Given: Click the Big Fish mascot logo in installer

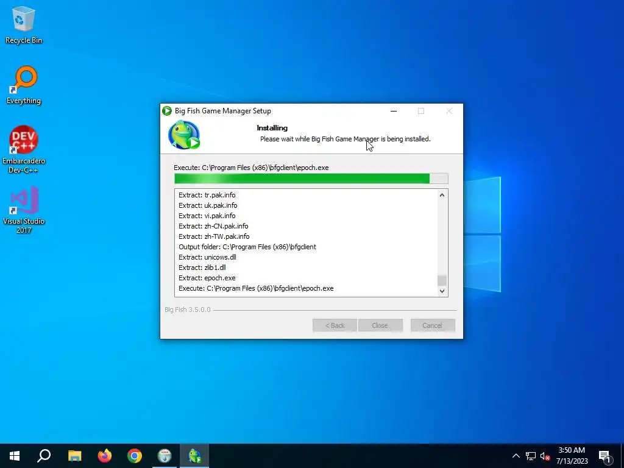Looking at the screenshot, I should coord(184,135).
